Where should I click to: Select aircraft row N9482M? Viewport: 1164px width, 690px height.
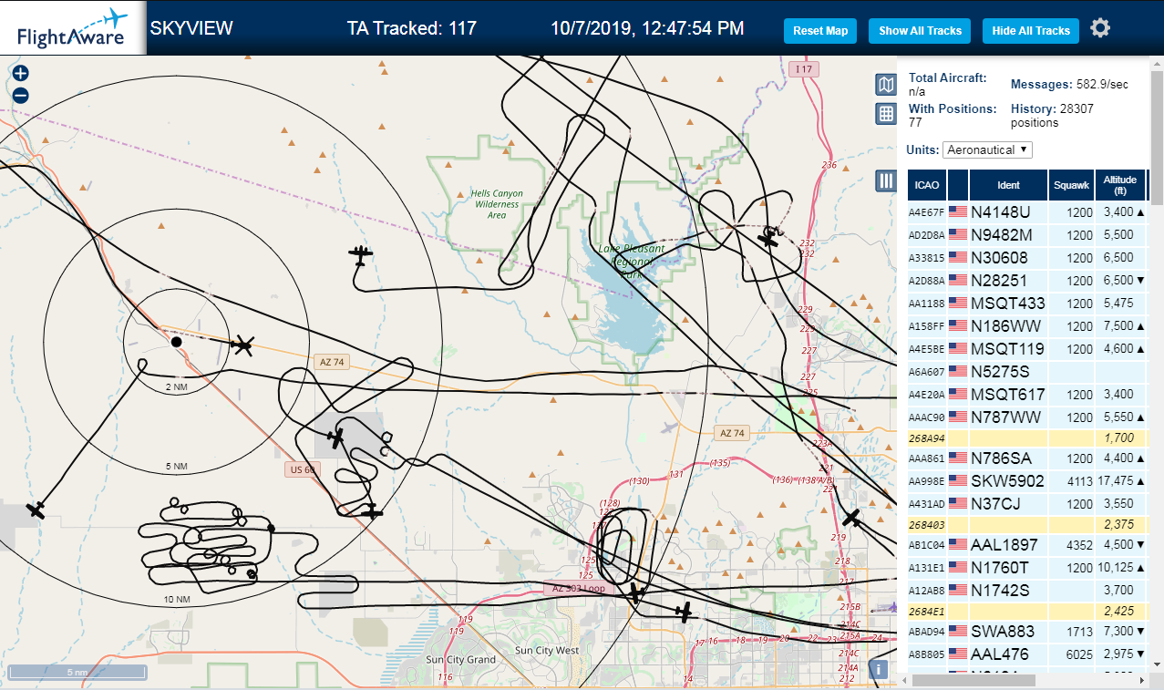[x=1026, y=235]
